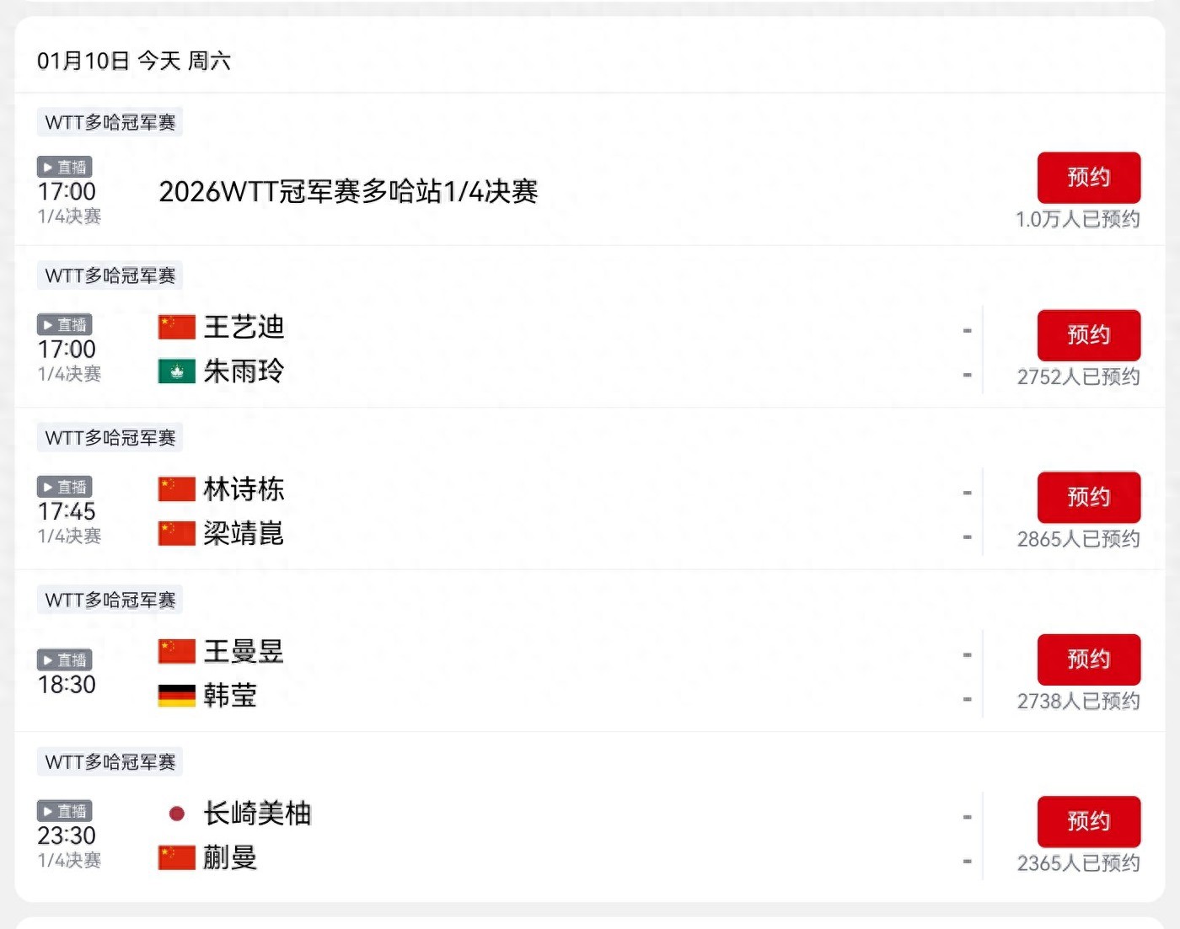1180x929 pixels.
Task: Click the Germany flag icon next to 韩莹
Action: (174, 695)
